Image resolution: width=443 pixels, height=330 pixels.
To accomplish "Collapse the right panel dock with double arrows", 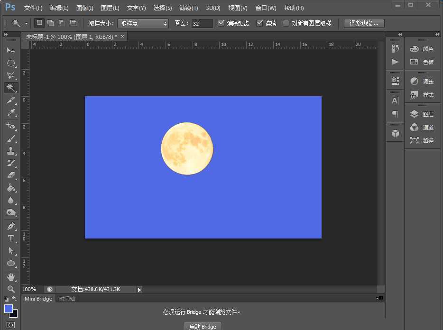I will pyautogui.click(x=436, y=35).
